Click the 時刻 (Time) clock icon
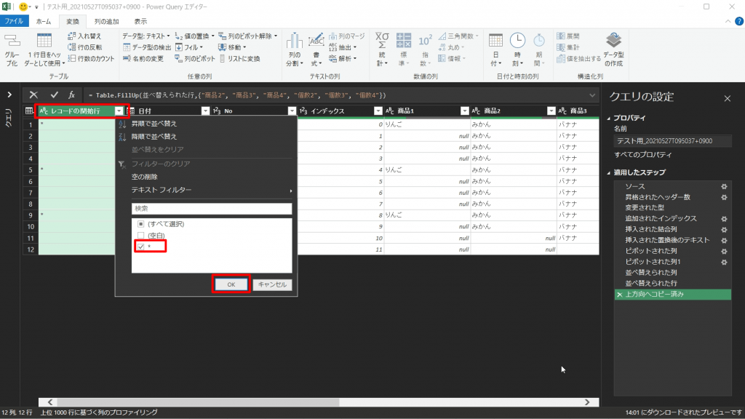This screenshot has width=745, height=419. click(x=517, y=42)
